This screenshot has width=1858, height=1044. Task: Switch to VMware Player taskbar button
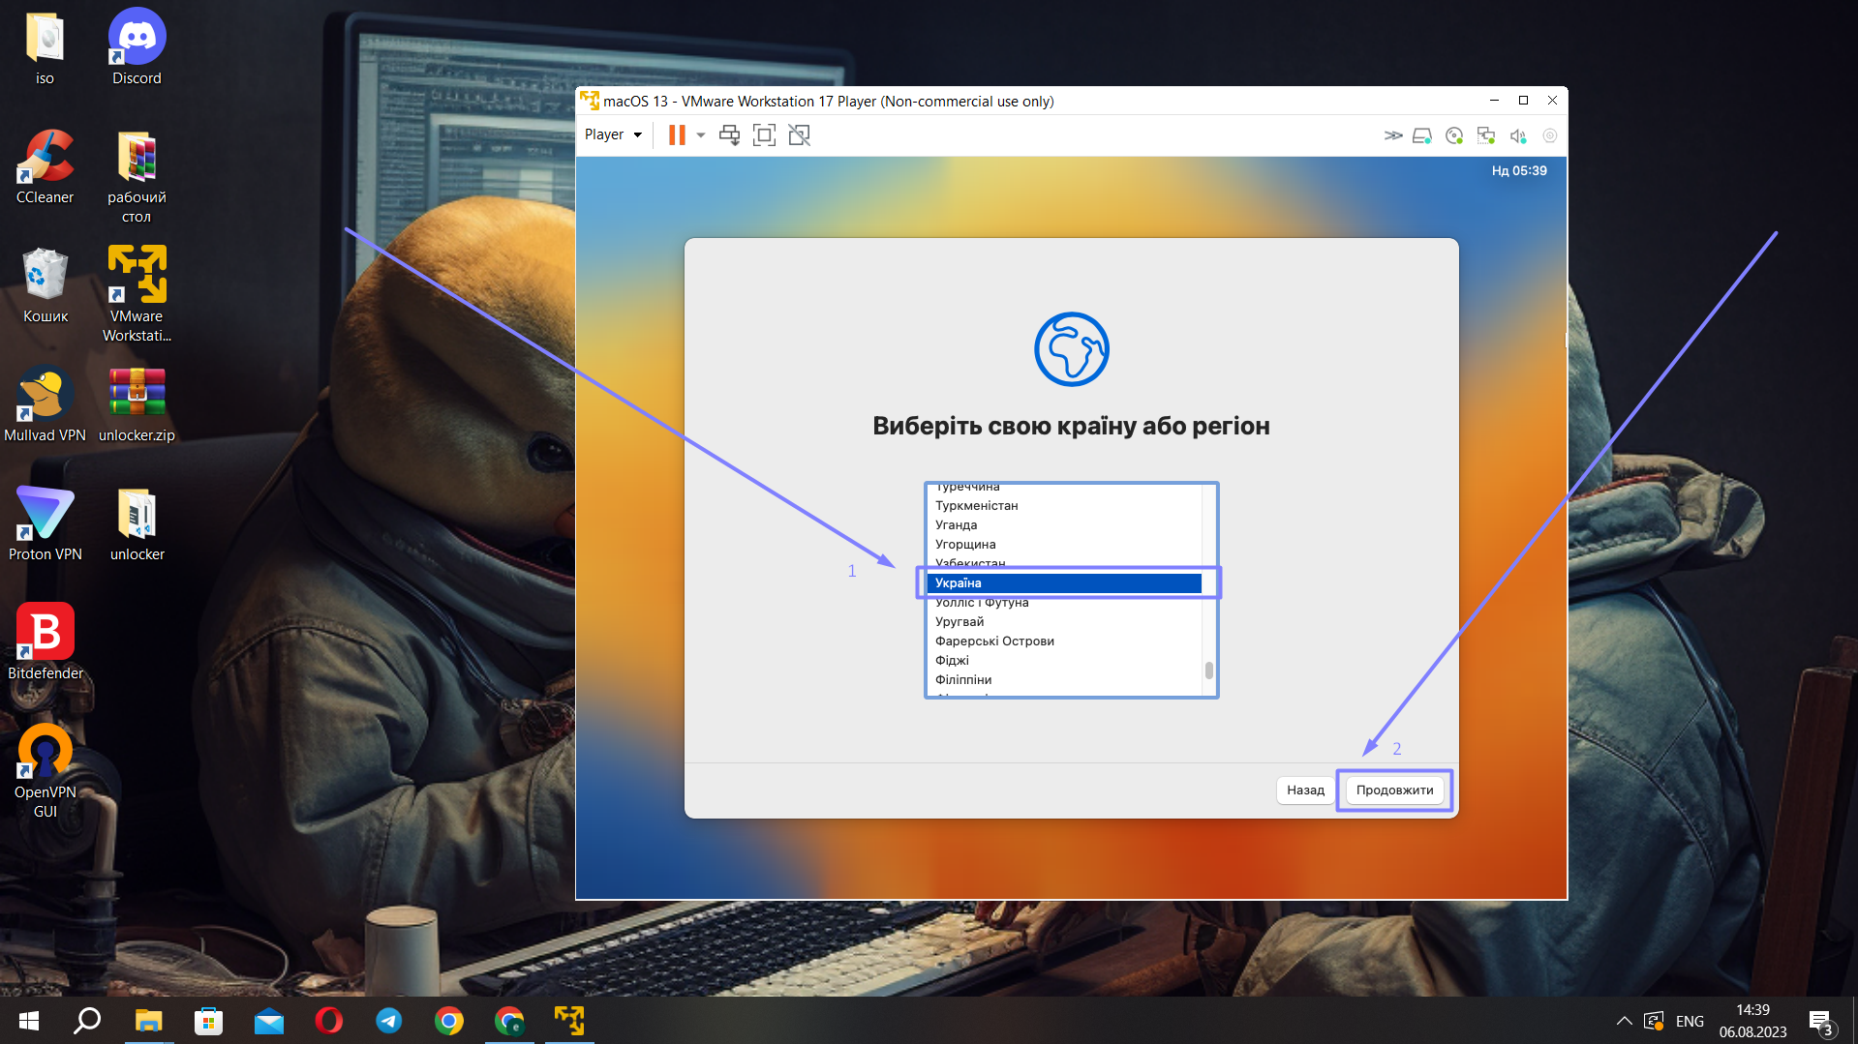(x=569, y=1021)
